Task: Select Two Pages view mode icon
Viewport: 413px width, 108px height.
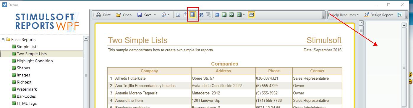Action: click(231, 15)
